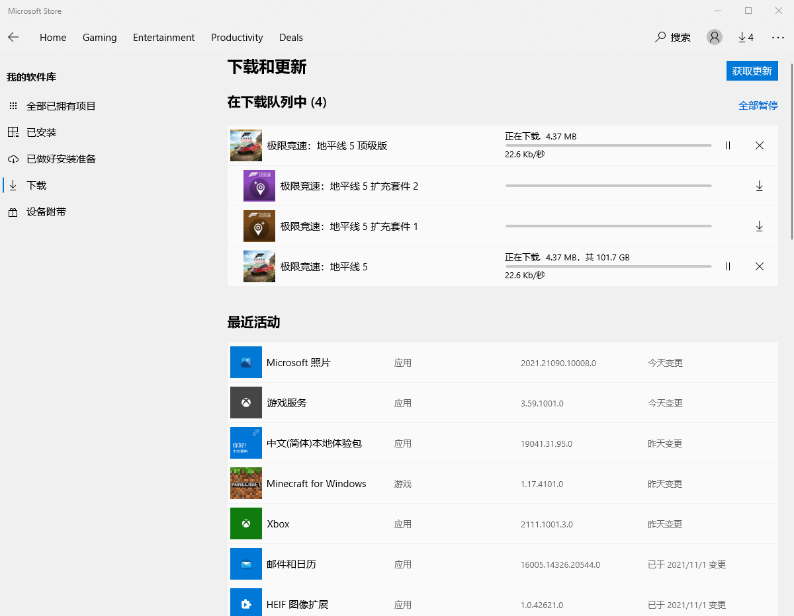Image resolution: width=794 pixels, height=616 pixels.
Task: Switch to the Productivity tab
Action: 237,38
